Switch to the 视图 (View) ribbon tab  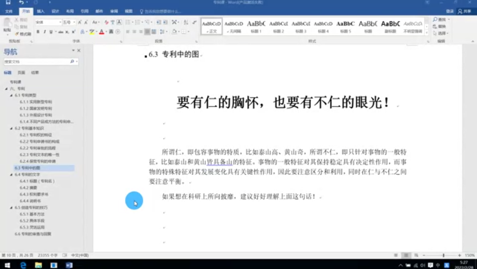click(x=129, y=11)
